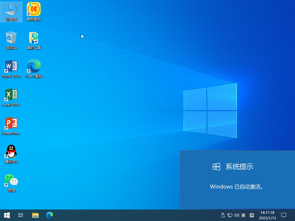Screen dimensions: 295x221
Task: Open the 辅助工具 folder icon
Action: click(x=34, y=40)
